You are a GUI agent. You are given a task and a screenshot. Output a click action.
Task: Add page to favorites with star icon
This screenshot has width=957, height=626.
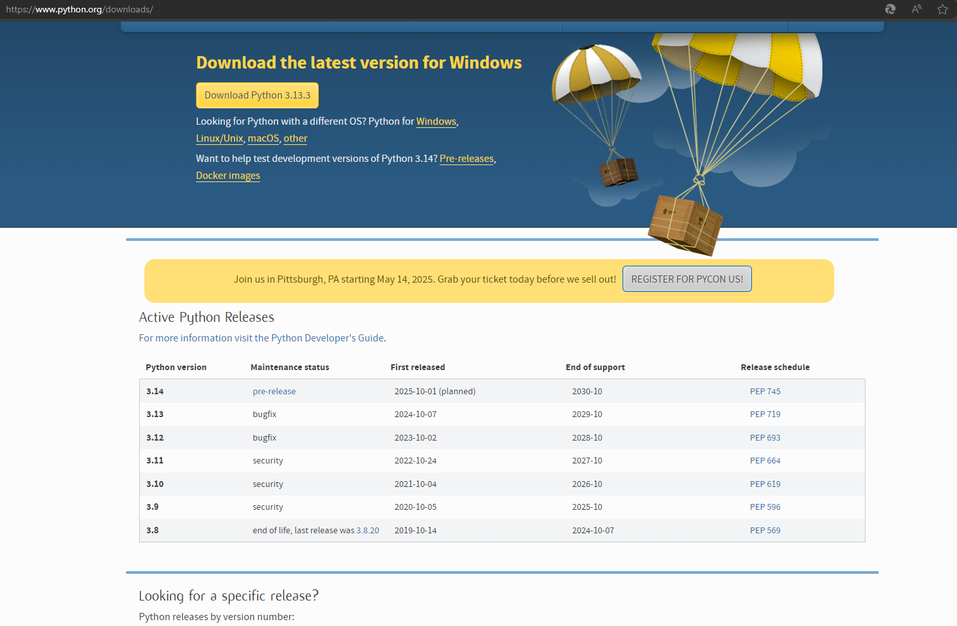pos(943,9)
